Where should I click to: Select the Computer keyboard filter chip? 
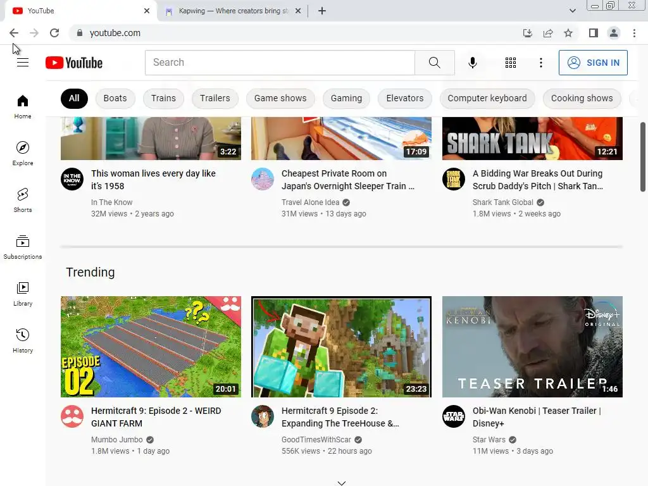(x=487, y=98)
